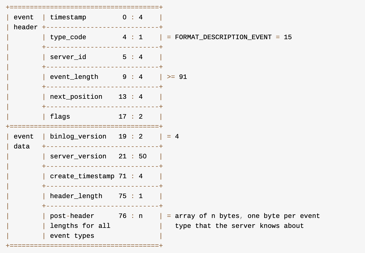Click the flags field name
The image size is (365, 253).
pos(60,117)
